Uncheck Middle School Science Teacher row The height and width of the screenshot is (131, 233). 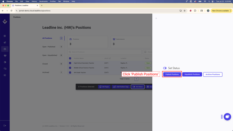[70, 68]
